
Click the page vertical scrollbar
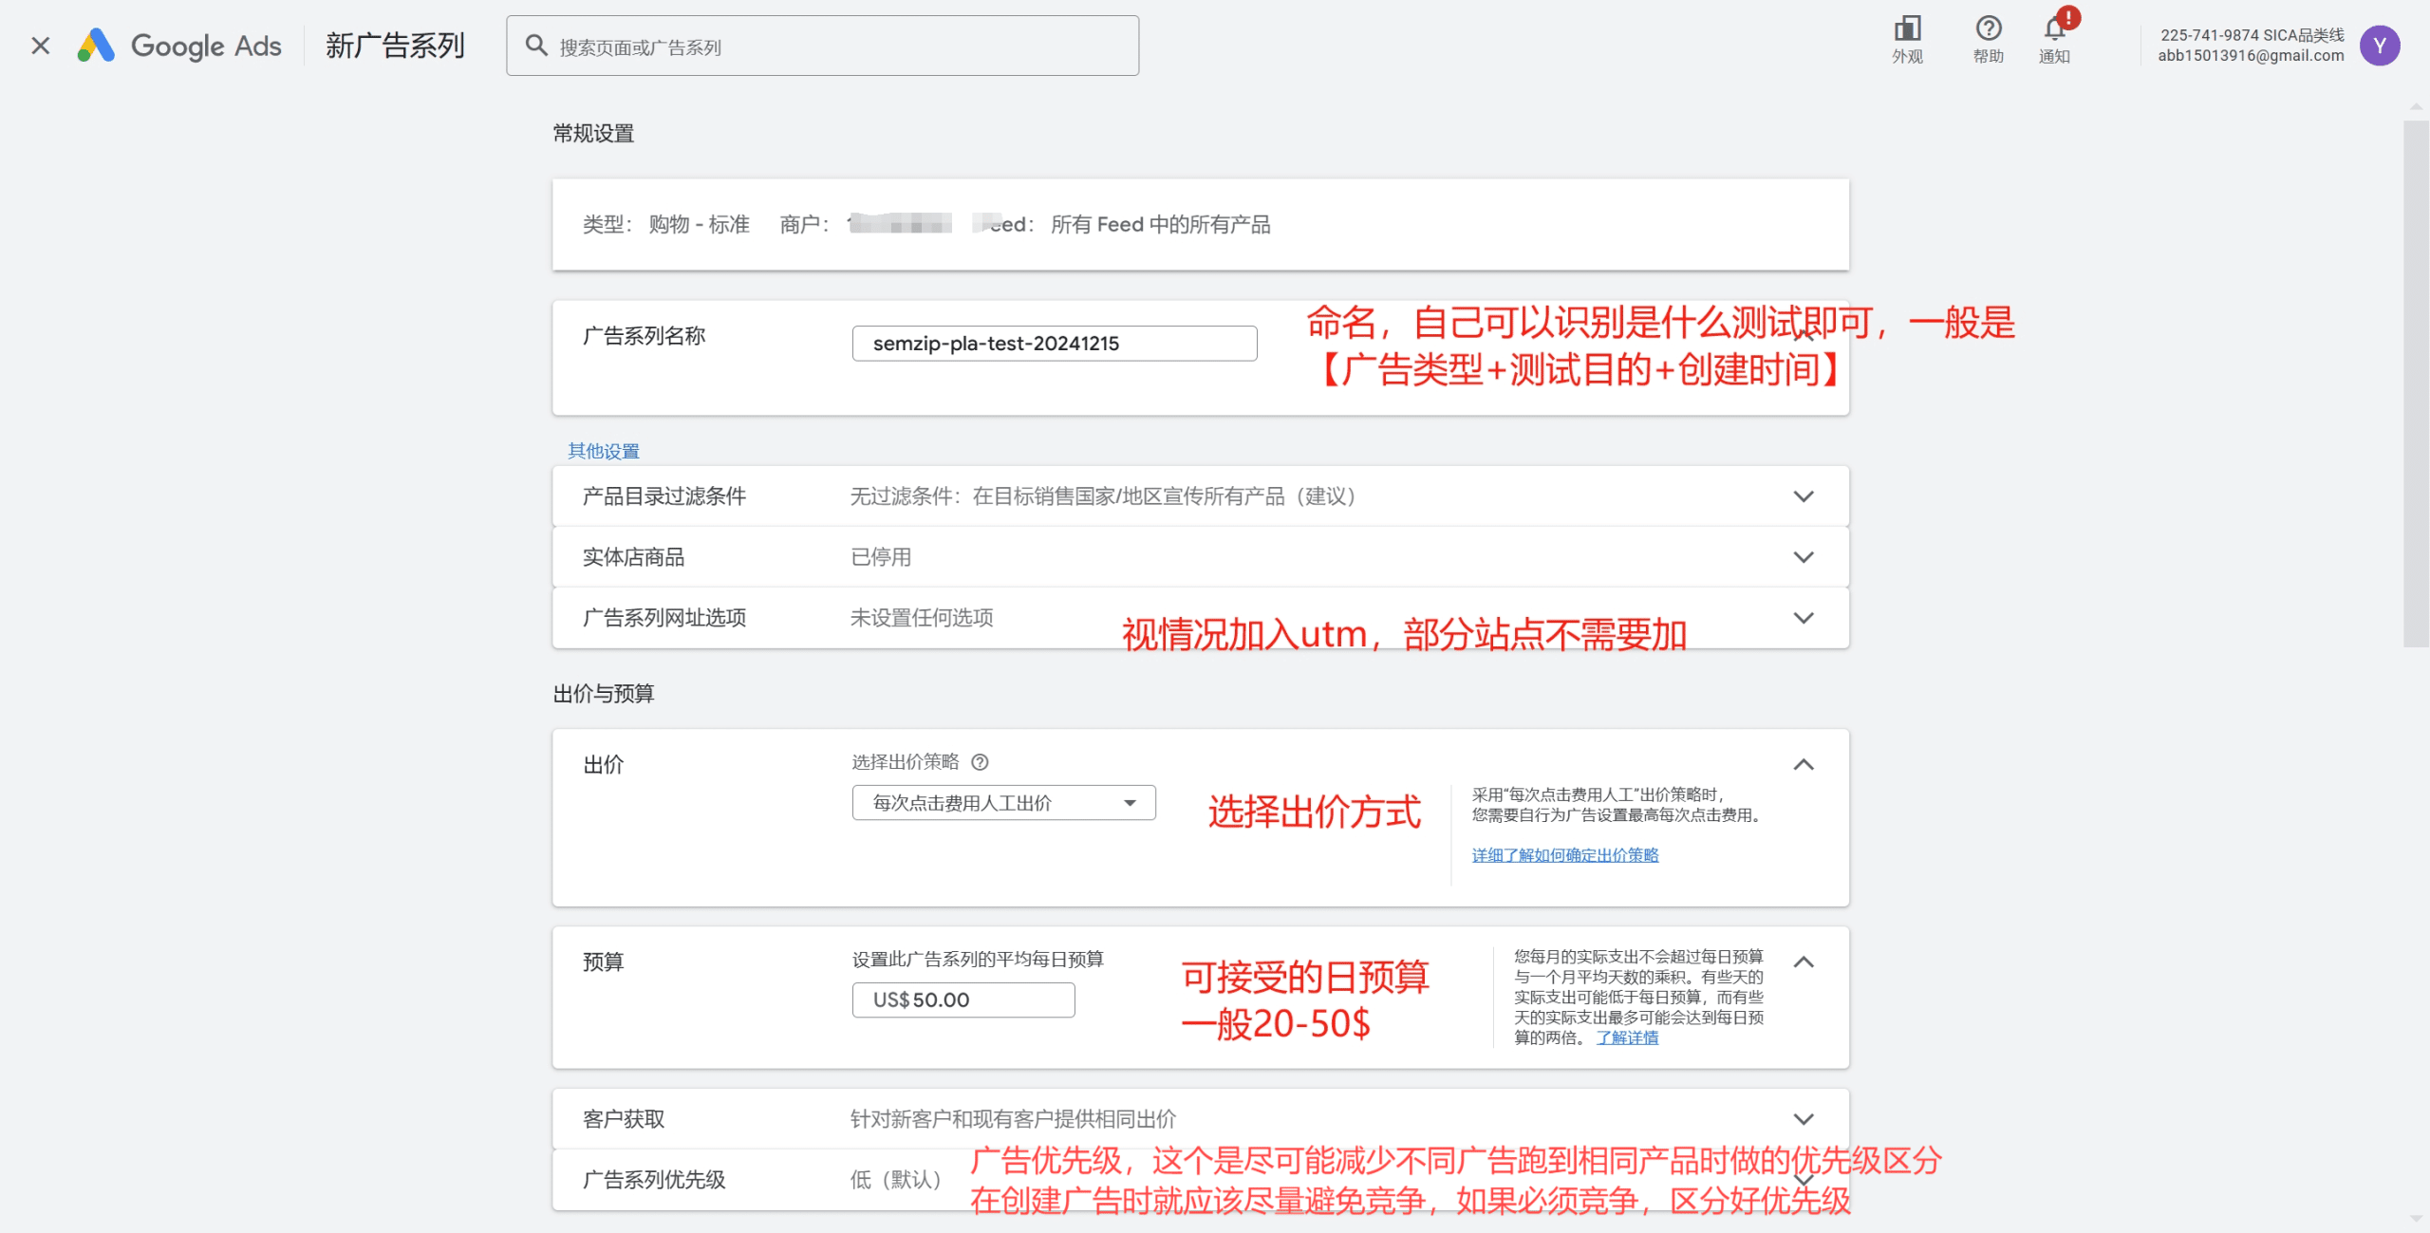[x=2416, y=383]
